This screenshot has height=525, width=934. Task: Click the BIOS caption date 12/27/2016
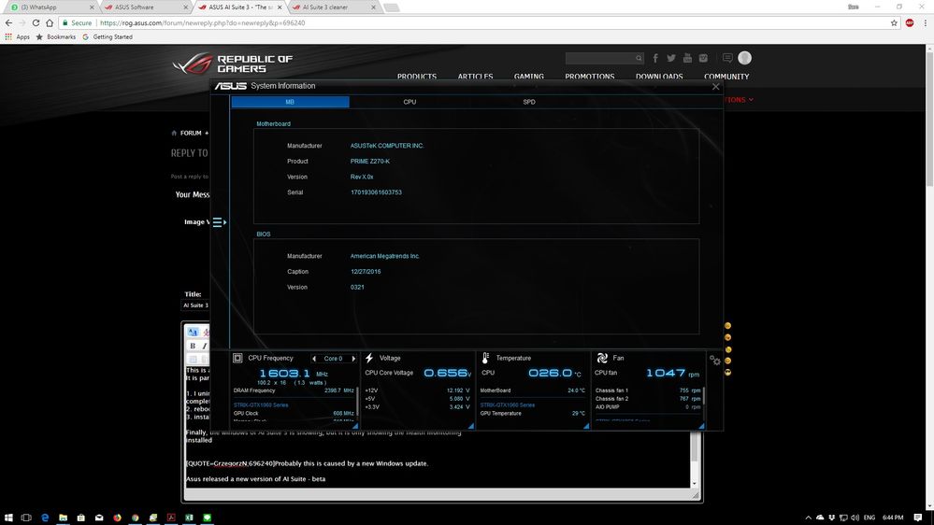click(366, 272)
